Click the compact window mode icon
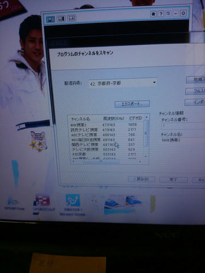Image resolution: width=205 pixels, height=273 pixels. 168,14
